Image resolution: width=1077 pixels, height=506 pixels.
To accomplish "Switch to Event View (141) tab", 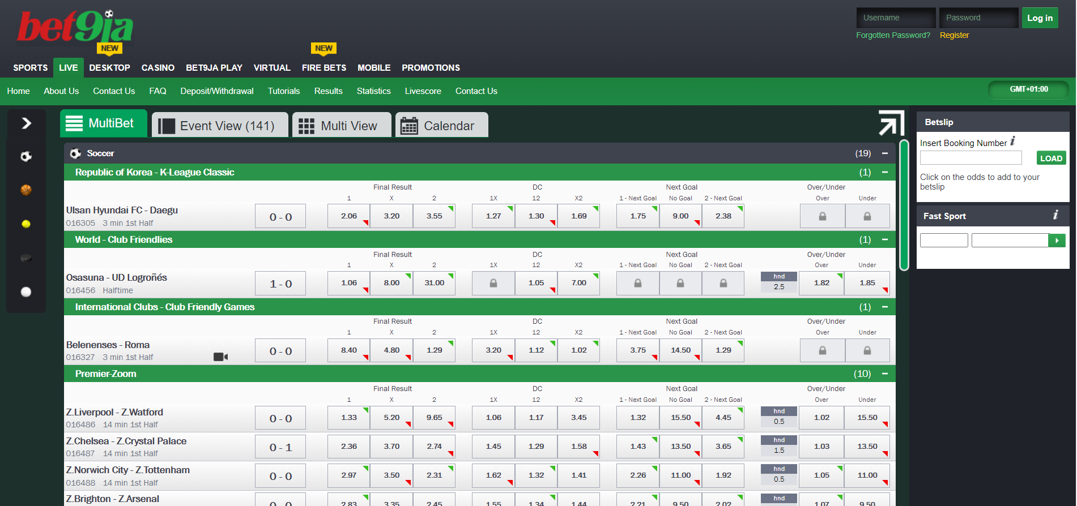I will click(220, 125).
